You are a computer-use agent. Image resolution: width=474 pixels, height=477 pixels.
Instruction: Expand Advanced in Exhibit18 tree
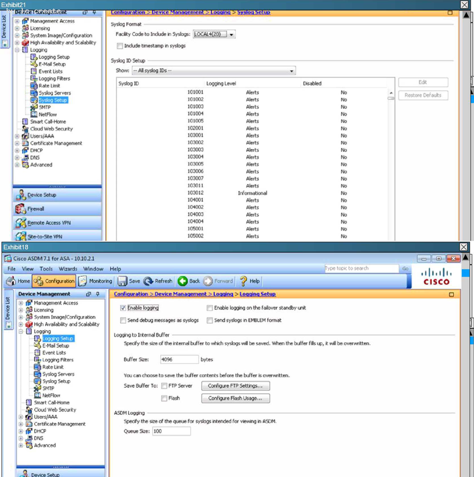(21, 446)
